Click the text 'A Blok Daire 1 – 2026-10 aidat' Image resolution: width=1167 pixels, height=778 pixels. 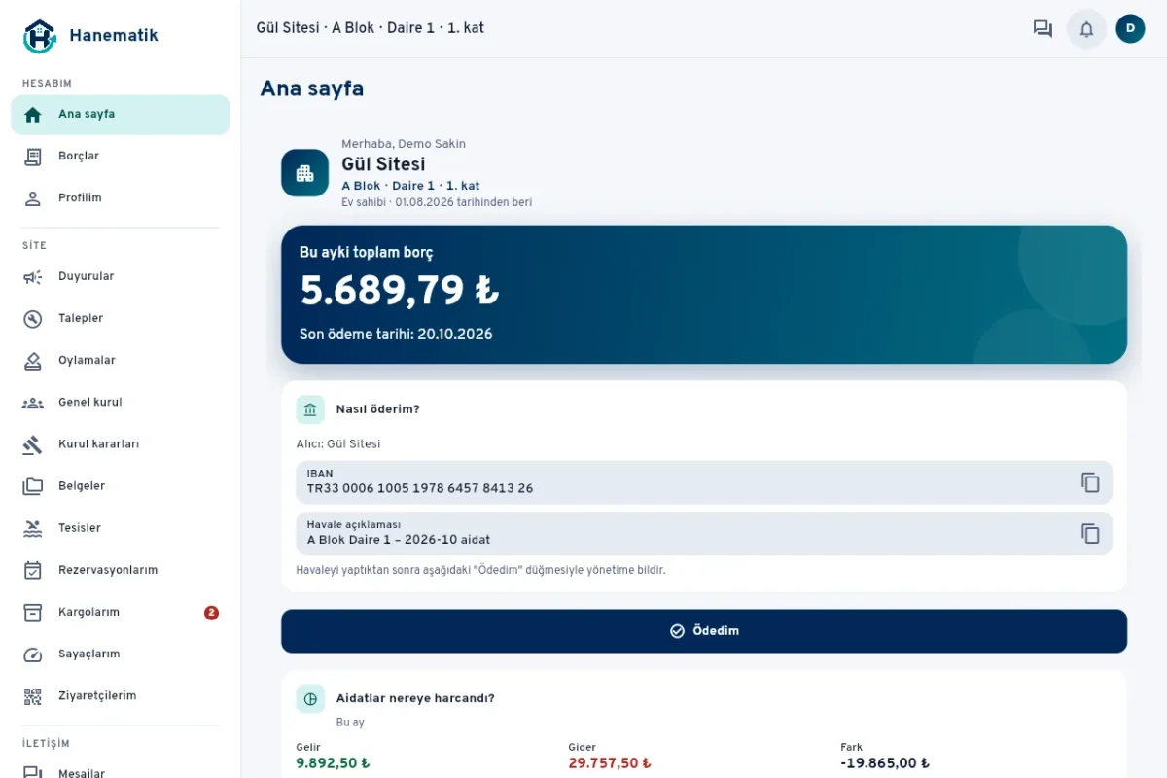[399, 540]
